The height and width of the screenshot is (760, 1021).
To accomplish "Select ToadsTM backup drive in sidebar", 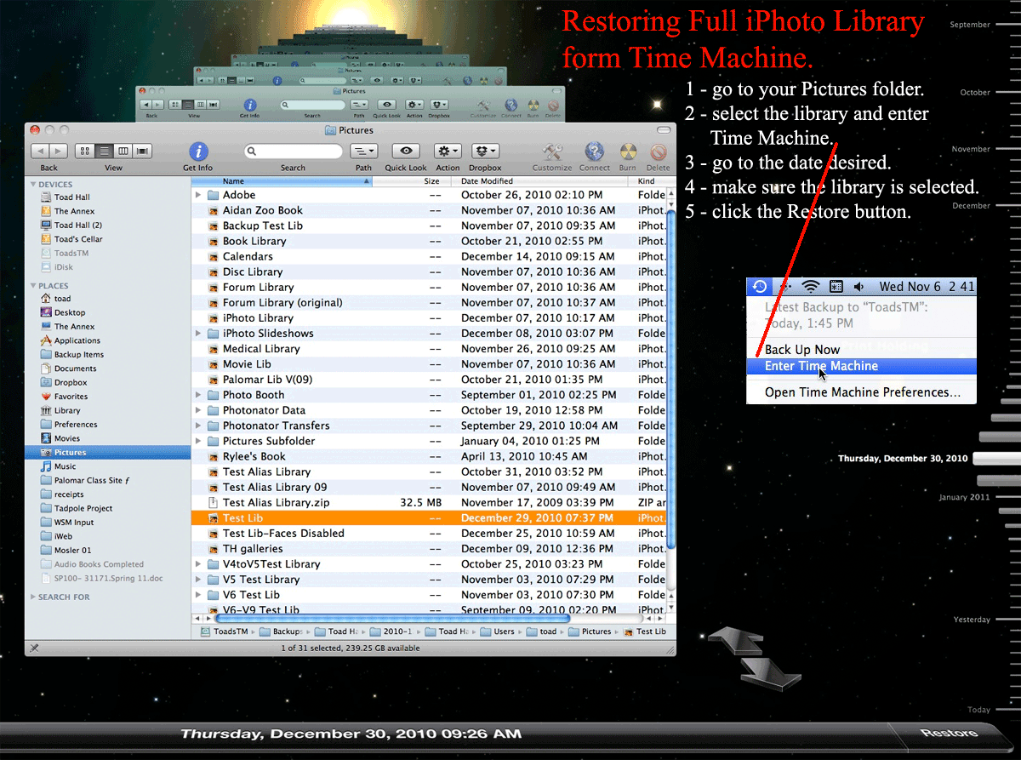I will [x=71, y=253].
